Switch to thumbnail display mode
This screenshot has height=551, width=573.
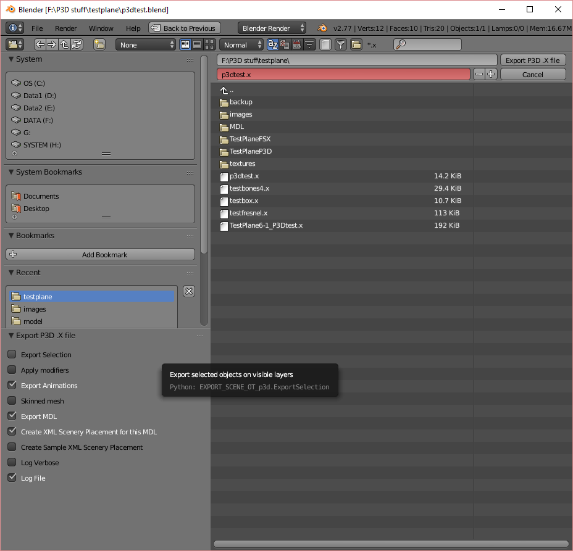pos(210,44)
